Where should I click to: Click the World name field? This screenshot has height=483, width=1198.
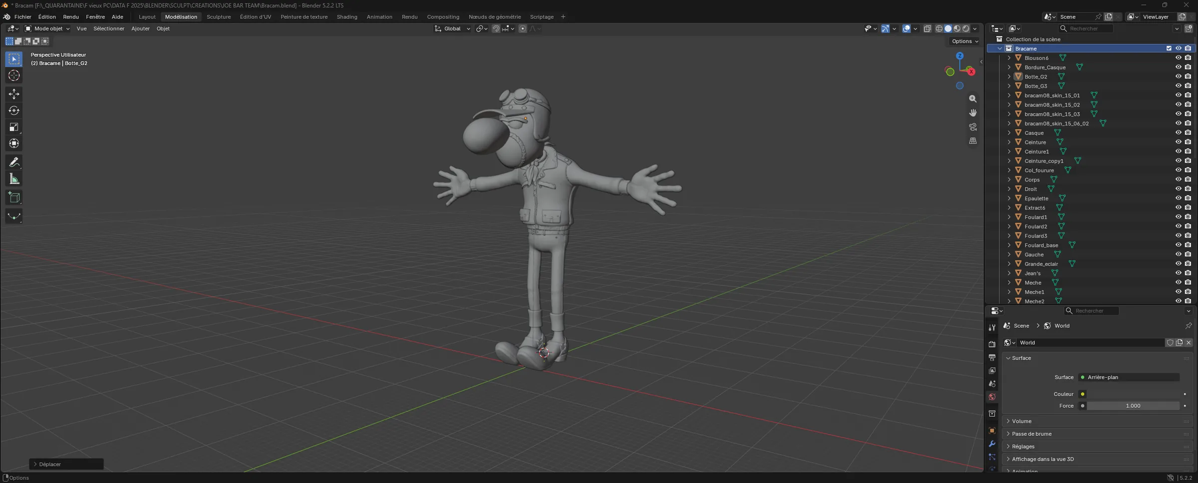pos(1091,342)
